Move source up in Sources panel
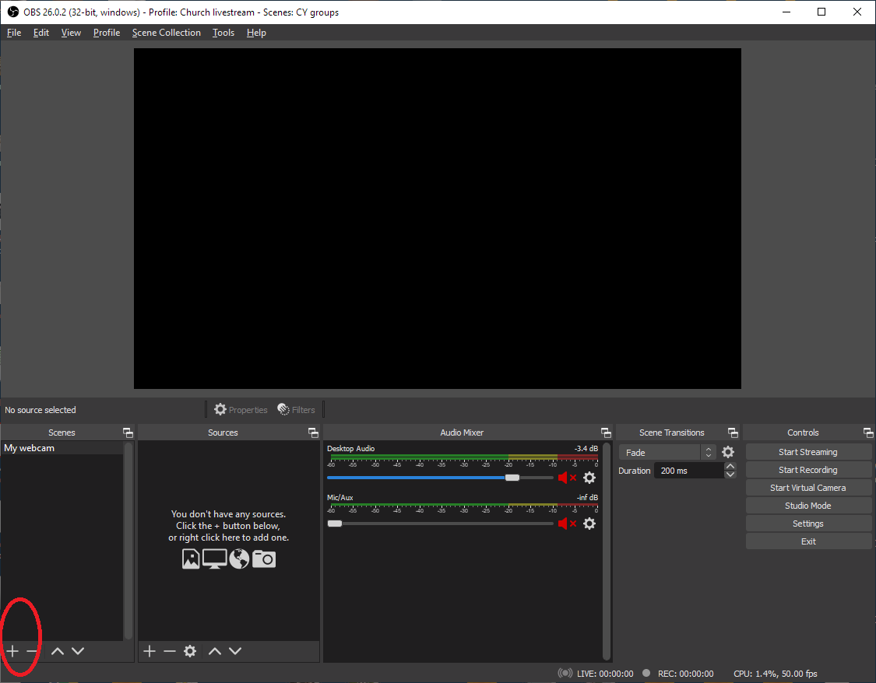Screen dimensions: 876x683 point(215,650)
